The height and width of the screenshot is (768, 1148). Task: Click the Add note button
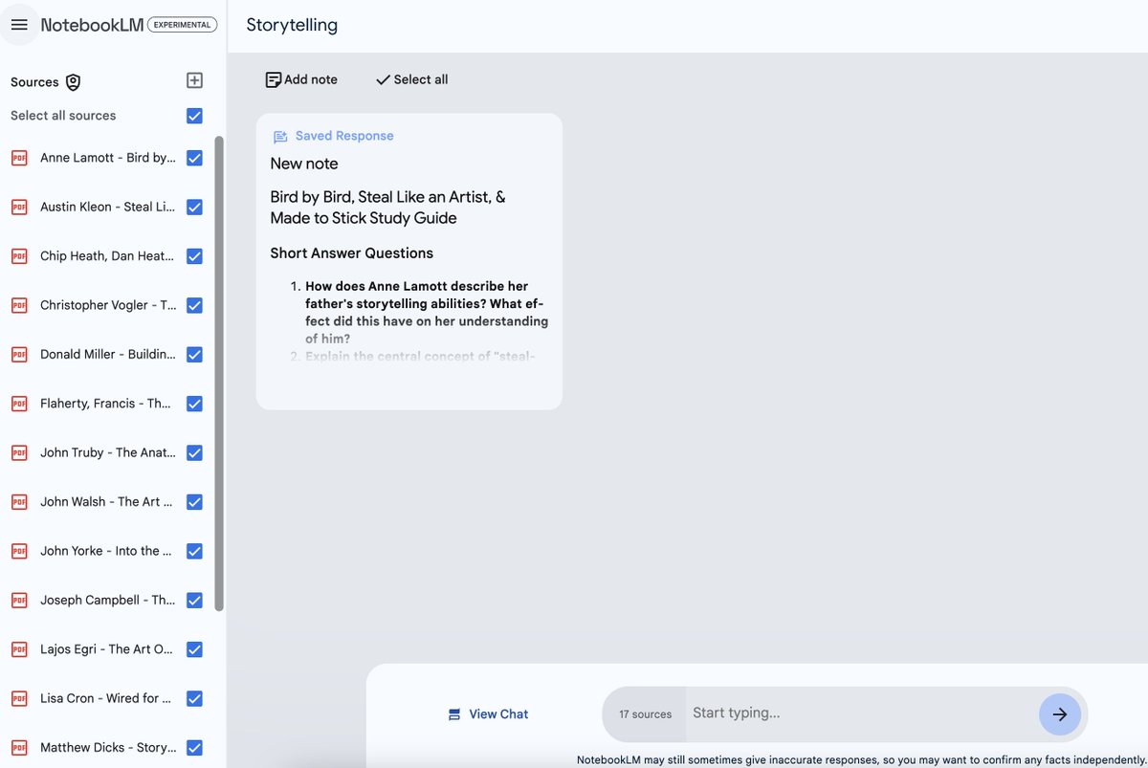(301, 79)
